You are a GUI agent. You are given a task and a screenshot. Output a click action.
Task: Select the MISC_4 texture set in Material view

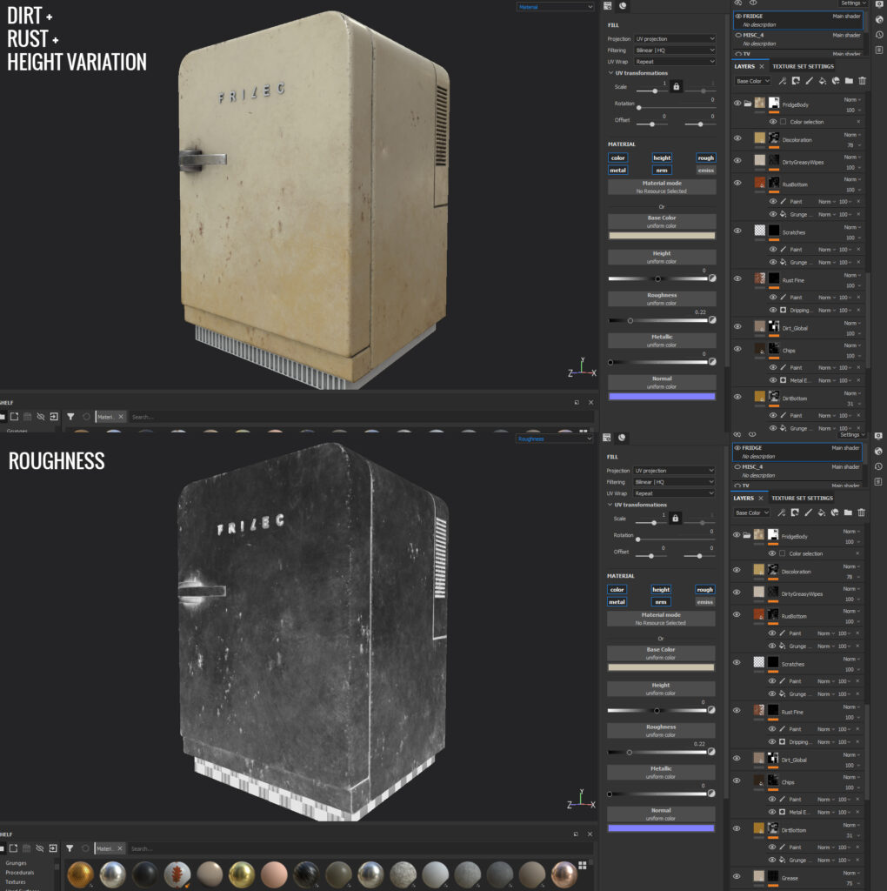pyautogui.click(x=797, y=38)
